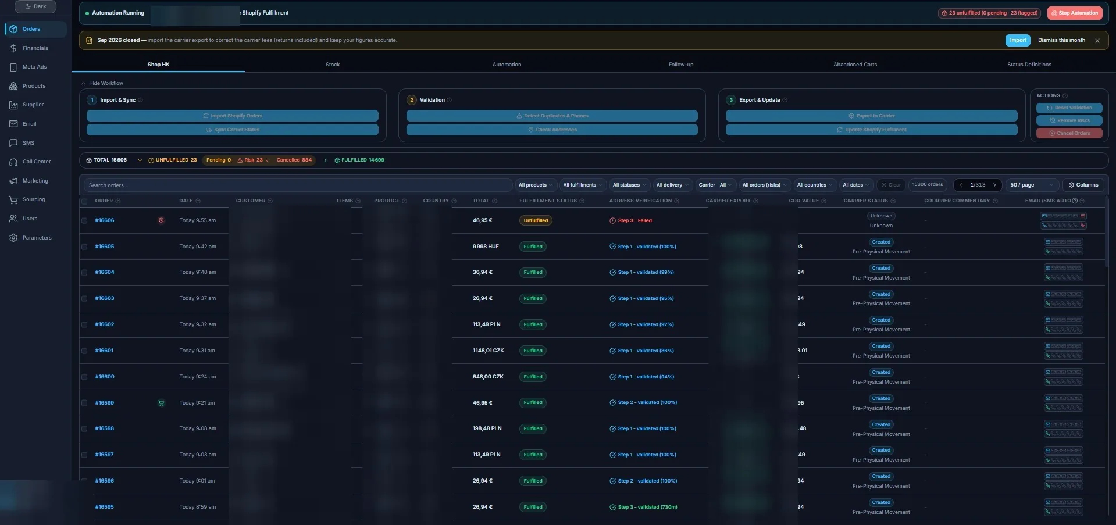Select checkbox for order #16604
The width and height of the screenshot is (1116, 525).
point(84,273)
